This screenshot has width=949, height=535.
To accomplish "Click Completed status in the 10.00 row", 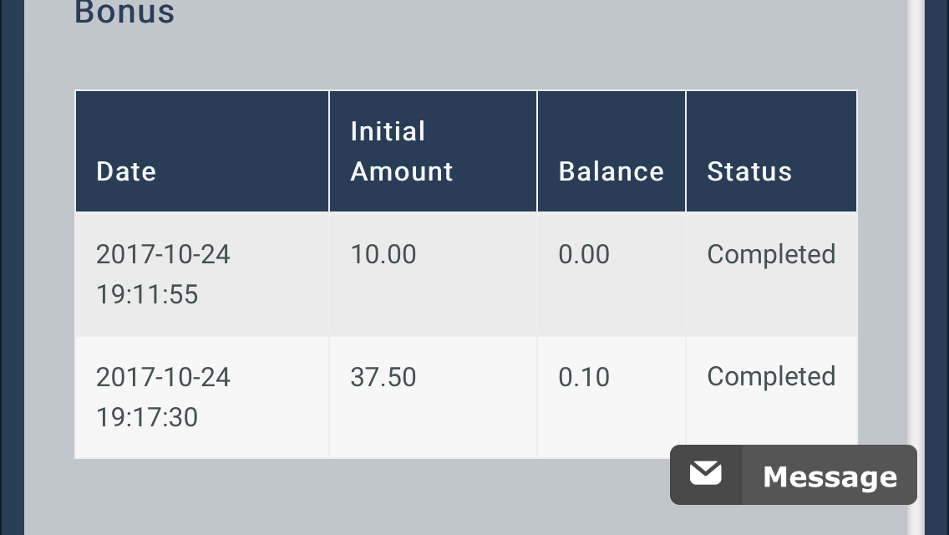I will (771, 255).
